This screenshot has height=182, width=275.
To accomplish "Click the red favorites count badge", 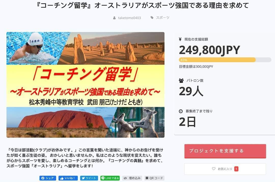I will 236,169.
